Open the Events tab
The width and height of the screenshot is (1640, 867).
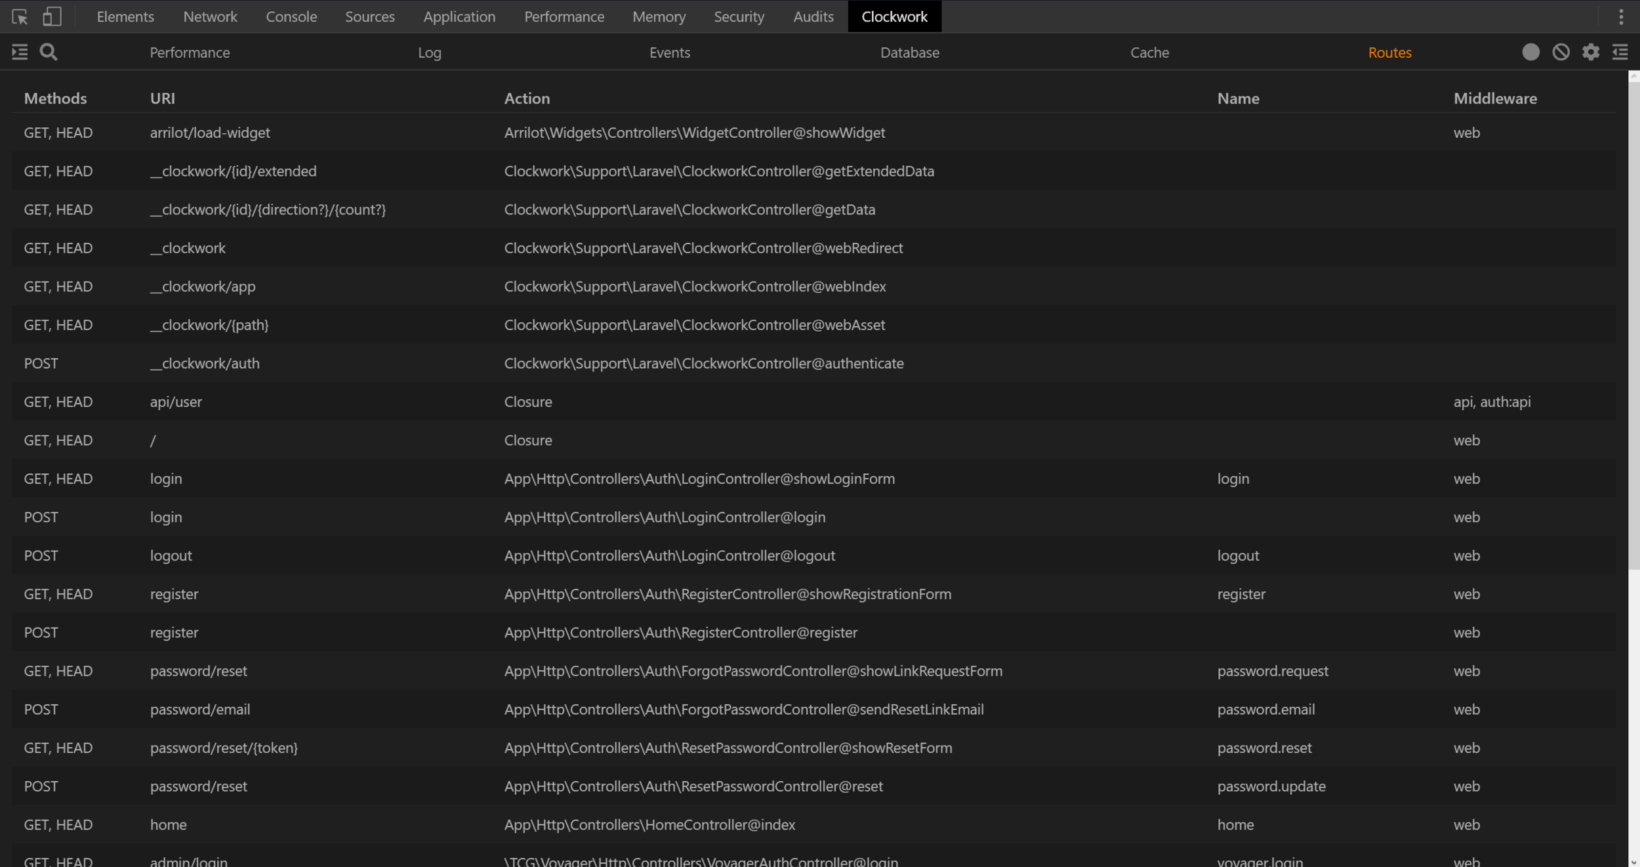tap(669, 53)
